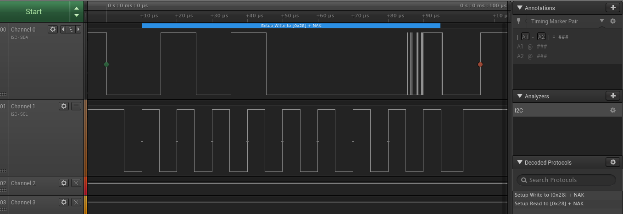Screen dimensions: 623x214
Task: Click the Search Protocols input field
Action: click(566, 180)
